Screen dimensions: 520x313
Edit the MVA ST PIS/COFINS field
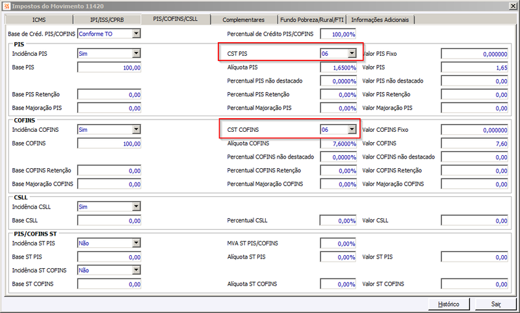[x=338, y=244]
